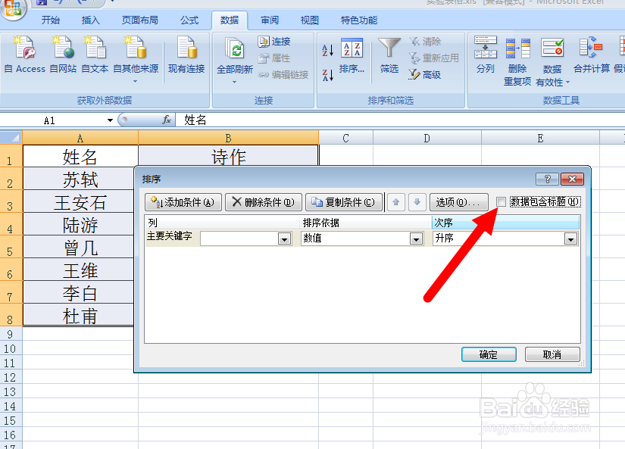Click the 确定 button to confirm sorting
Viewport: 625px width, 449px height.
point(488,354)
